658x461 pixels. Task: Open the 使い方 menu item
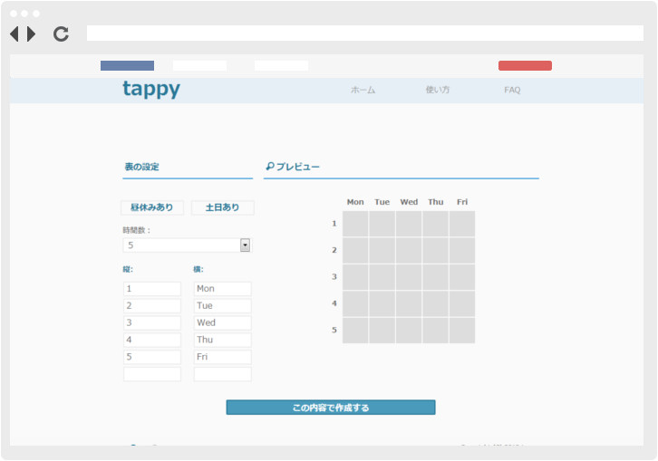[x=438, y=91]
